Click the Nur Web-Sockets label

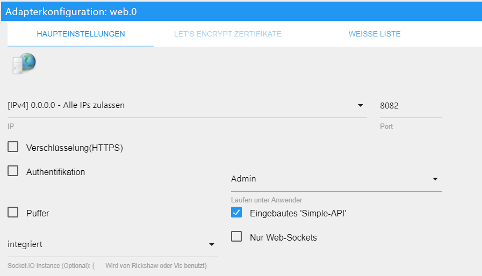tap(283, 237)
